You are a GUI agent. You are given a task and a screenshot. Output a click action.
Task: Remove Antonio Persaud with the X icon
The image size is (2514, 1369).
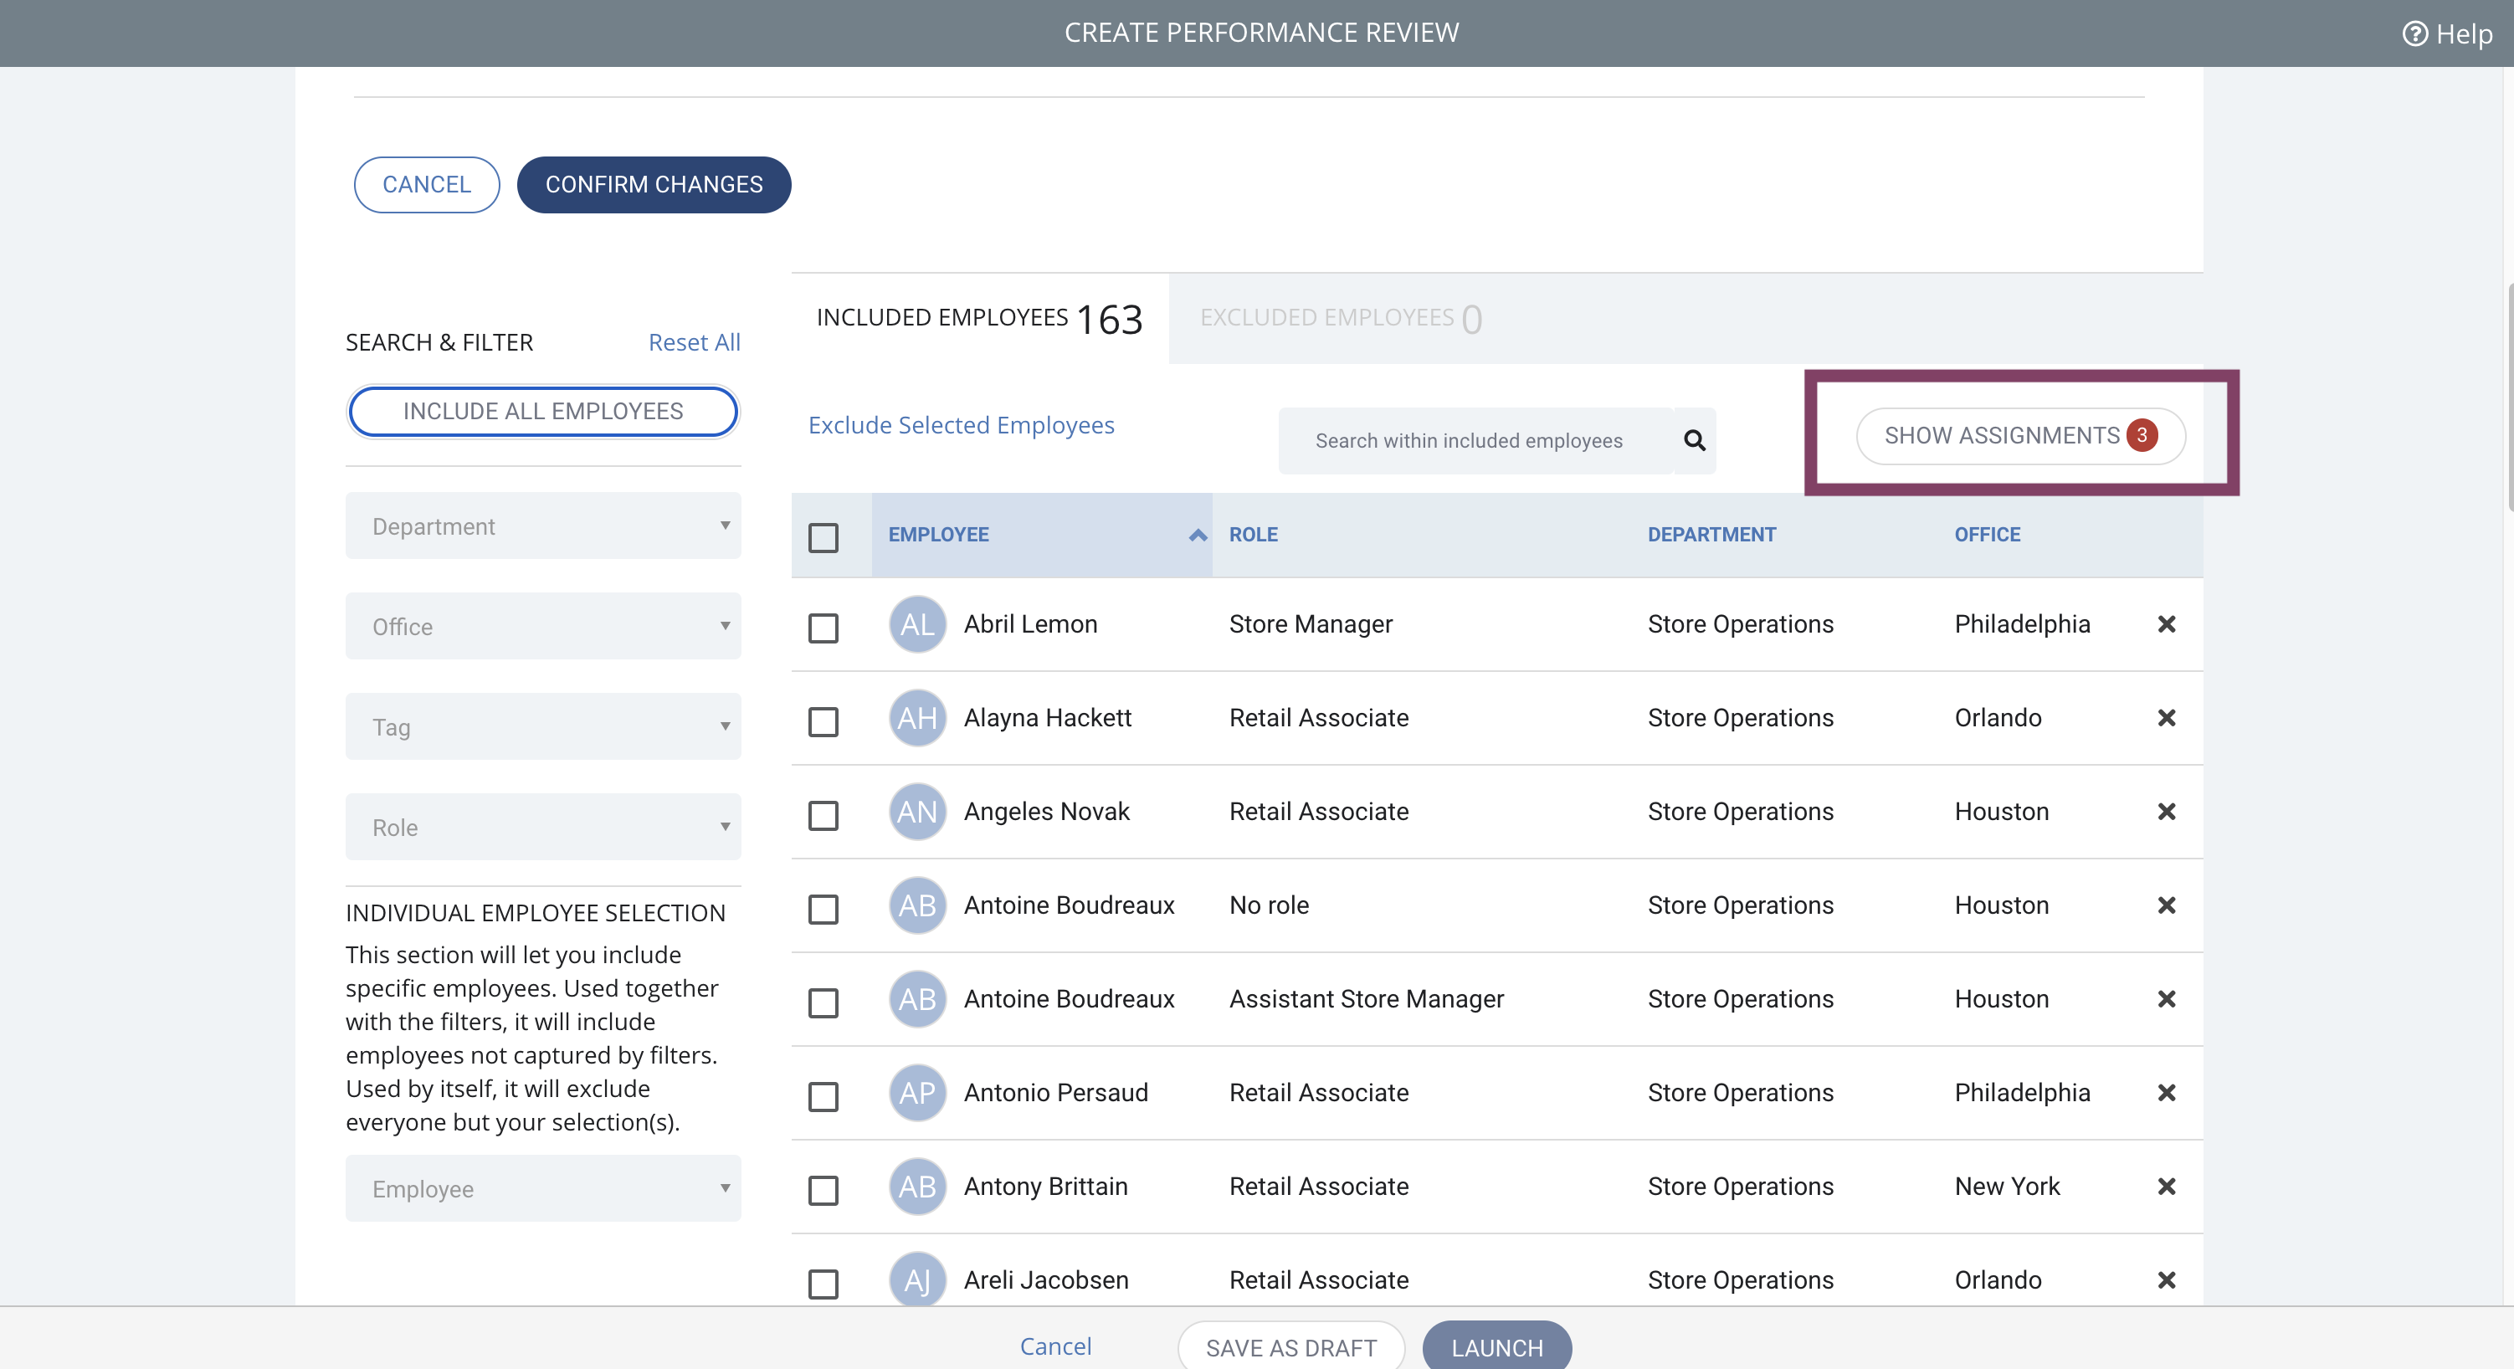point(2167,1093)
